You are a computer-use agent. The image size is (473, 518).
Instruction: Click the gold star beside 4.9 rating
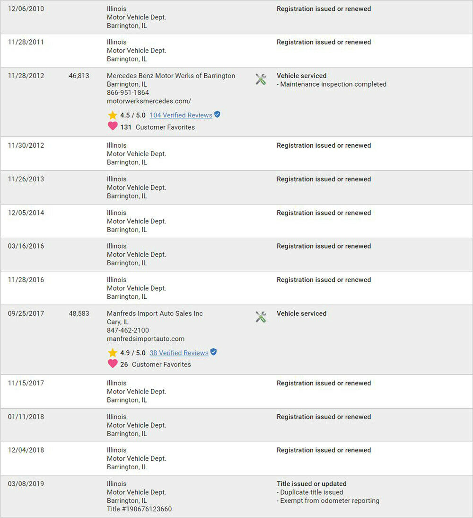click(x=113, y=353)
